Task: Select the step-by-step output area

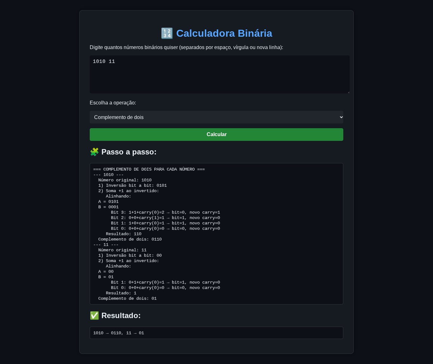Action: 217,234
